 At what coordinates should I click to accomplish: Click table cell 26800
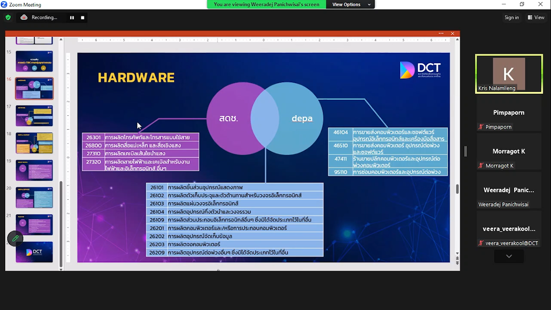[x=94, y=145]
